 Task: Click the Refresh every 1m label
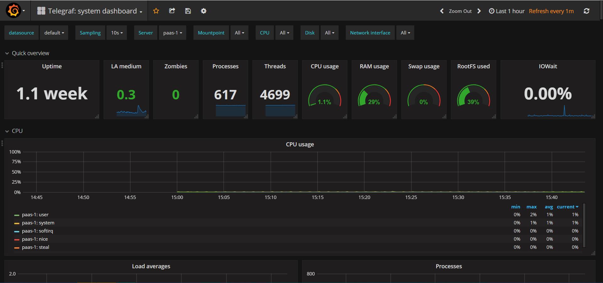(x=551, y=11)
